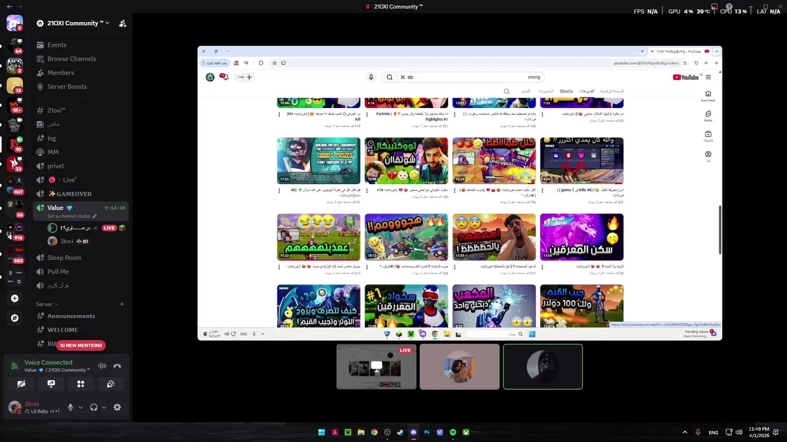Turn on the camera
The width and height of the screenshot is (787, 442).
tap(22, 384)
